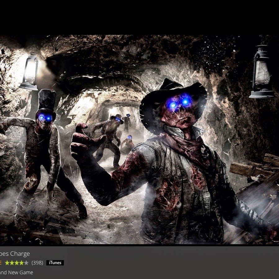Select the first green rating star

point(7,263)
